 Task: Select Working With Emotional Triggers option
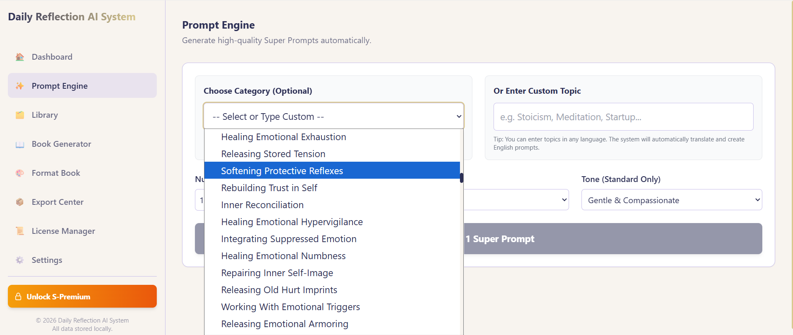pos(290,307)
